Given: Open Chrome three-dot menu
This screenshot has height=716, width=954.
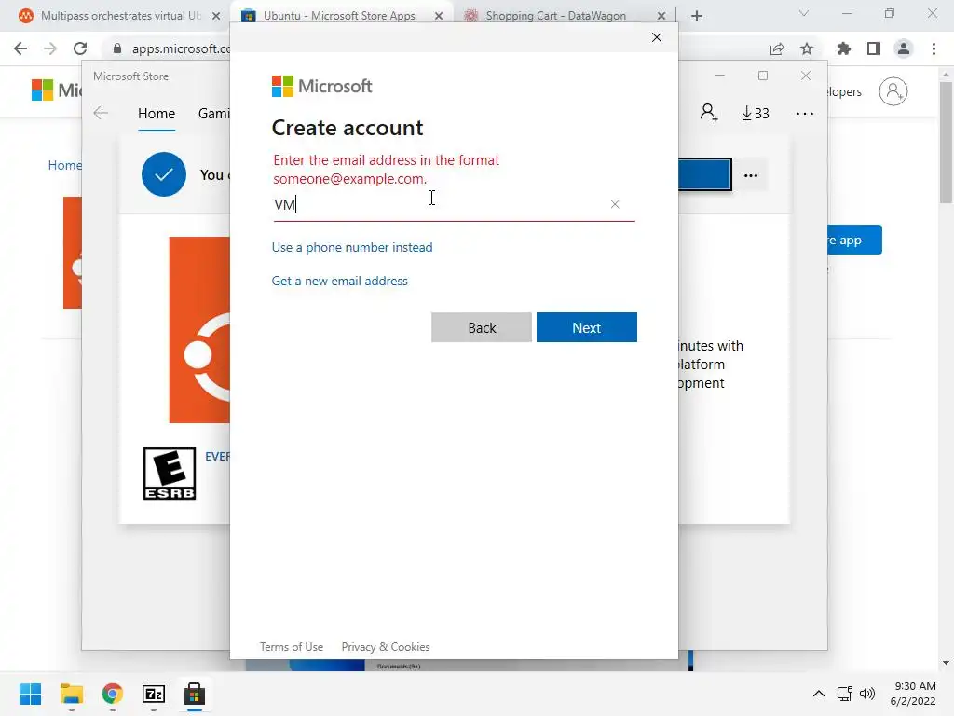Looking at the screenshot, I should point(934,48).
